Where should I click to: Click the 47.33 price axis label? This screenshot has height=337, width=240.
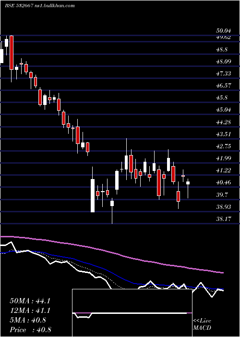(x=224, y=74)
